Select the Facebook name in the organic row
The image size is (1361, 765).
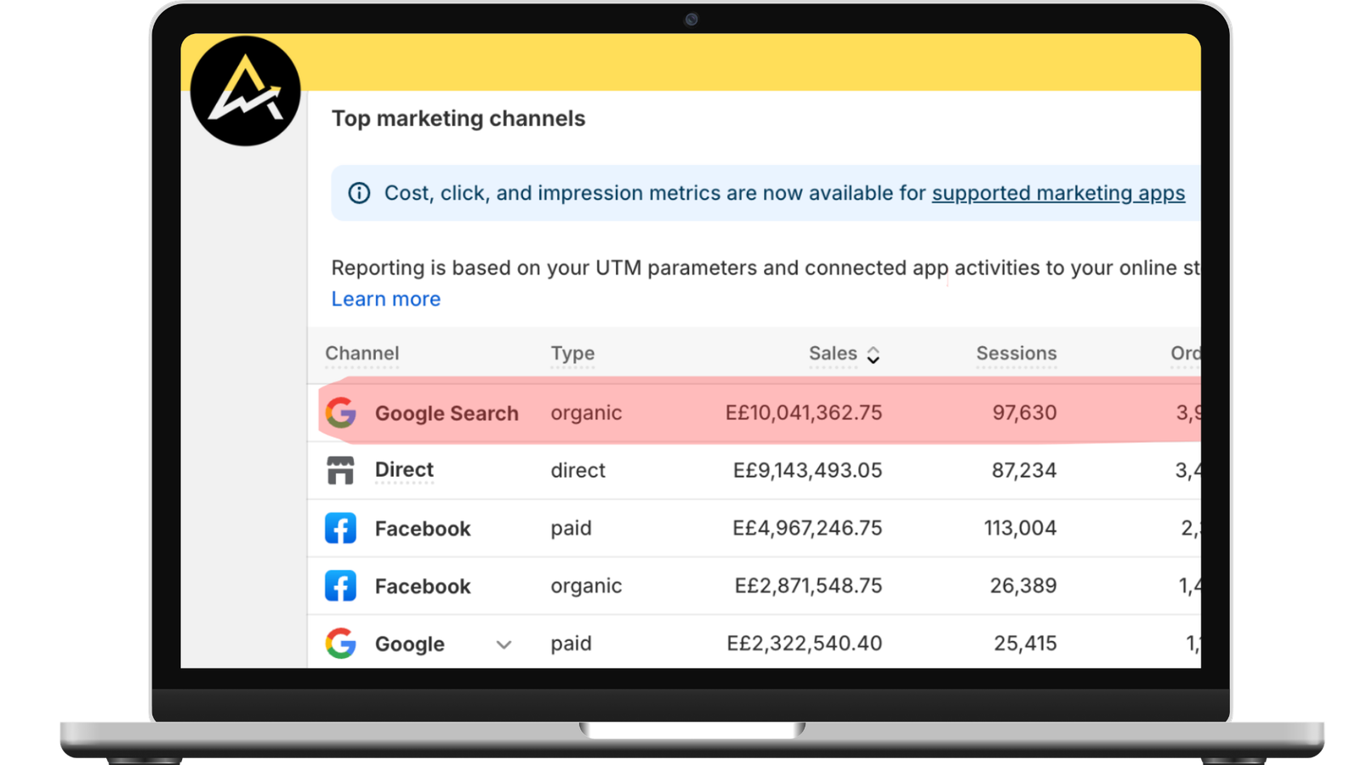pyautogui.click(x=423, y=586)
